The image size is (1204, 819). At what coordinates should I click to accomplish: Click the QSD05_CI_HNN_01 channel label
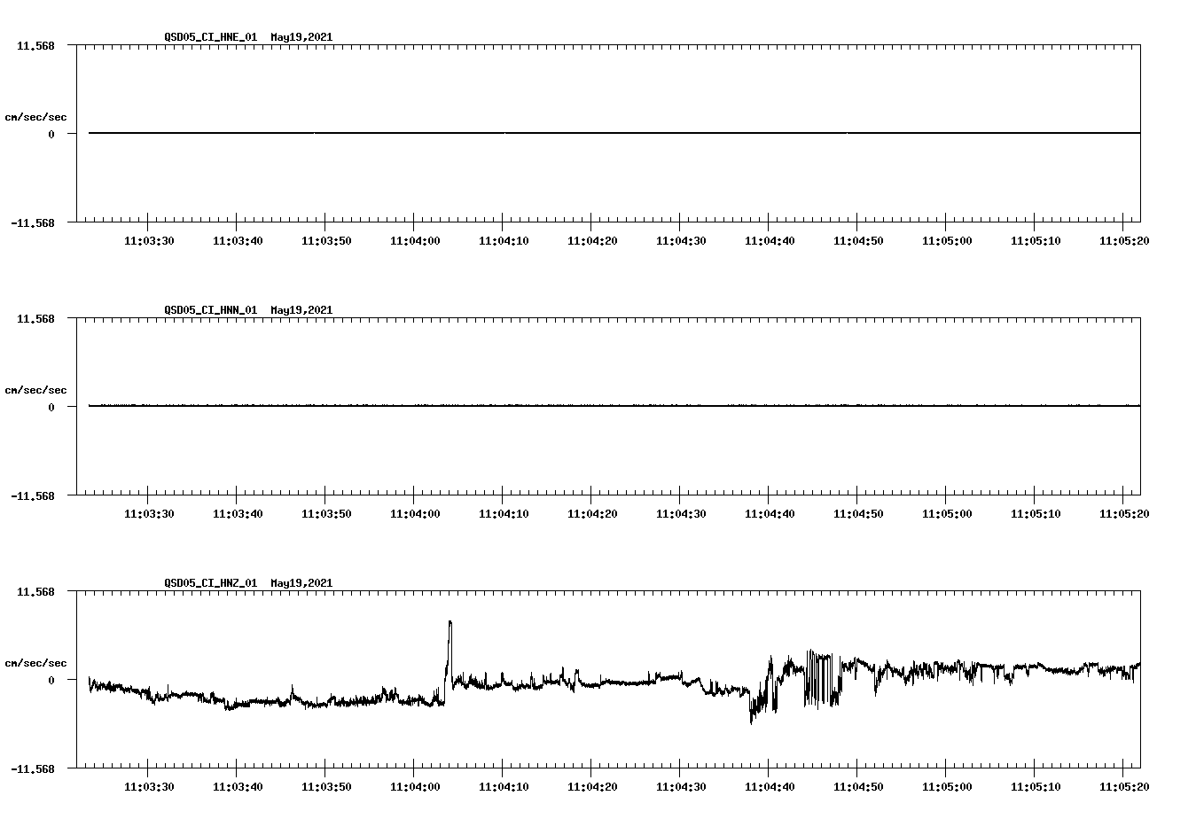click(212, 310)
